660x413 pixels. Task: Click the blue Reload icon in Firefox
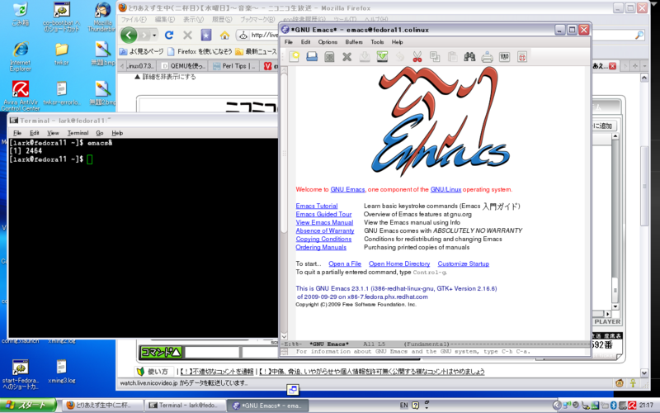click(169, 35)
